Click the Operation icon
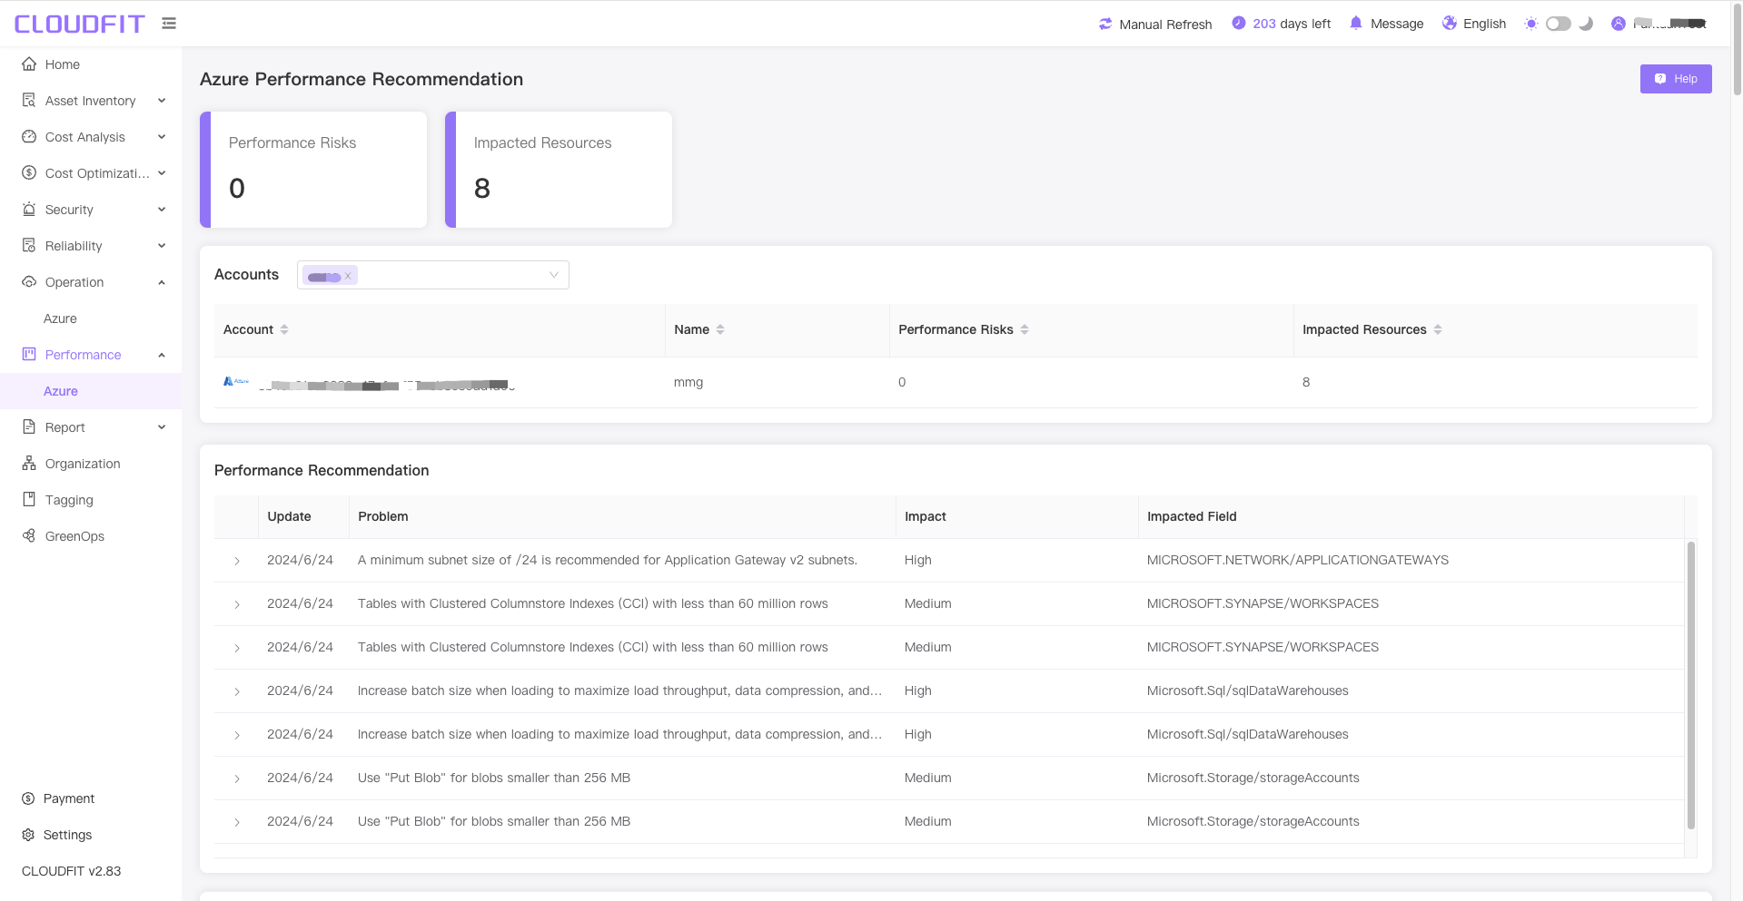The width and height of the screenshot is (1743, 901). point(29,282)
